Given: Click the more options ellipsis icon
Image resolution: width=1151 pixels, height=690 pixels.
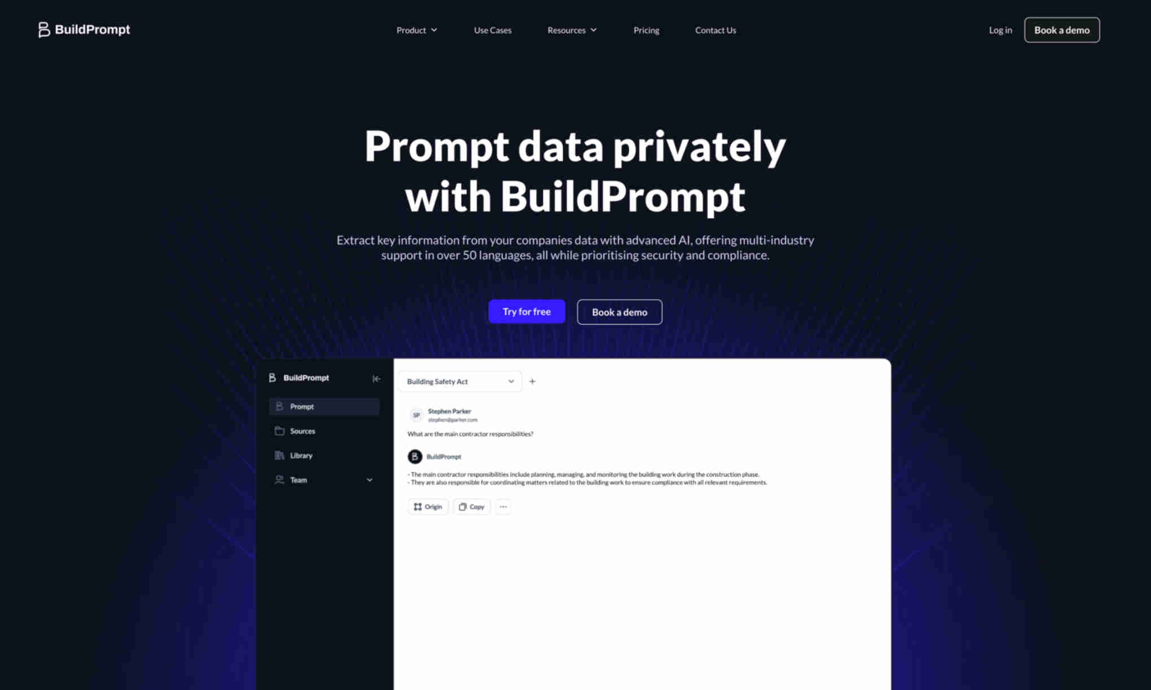Looking at the screenshot, I should click(x=504, y=507).
